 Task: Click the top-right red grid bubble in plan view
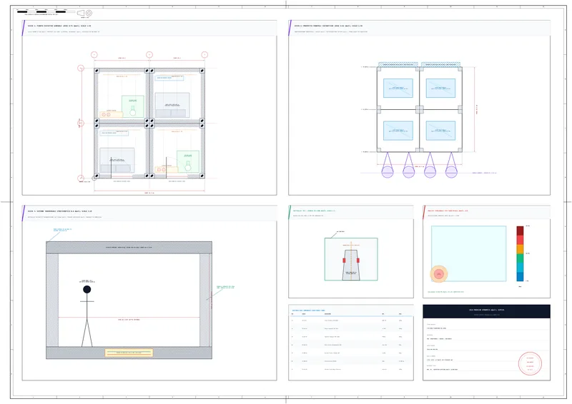[204, 55]
